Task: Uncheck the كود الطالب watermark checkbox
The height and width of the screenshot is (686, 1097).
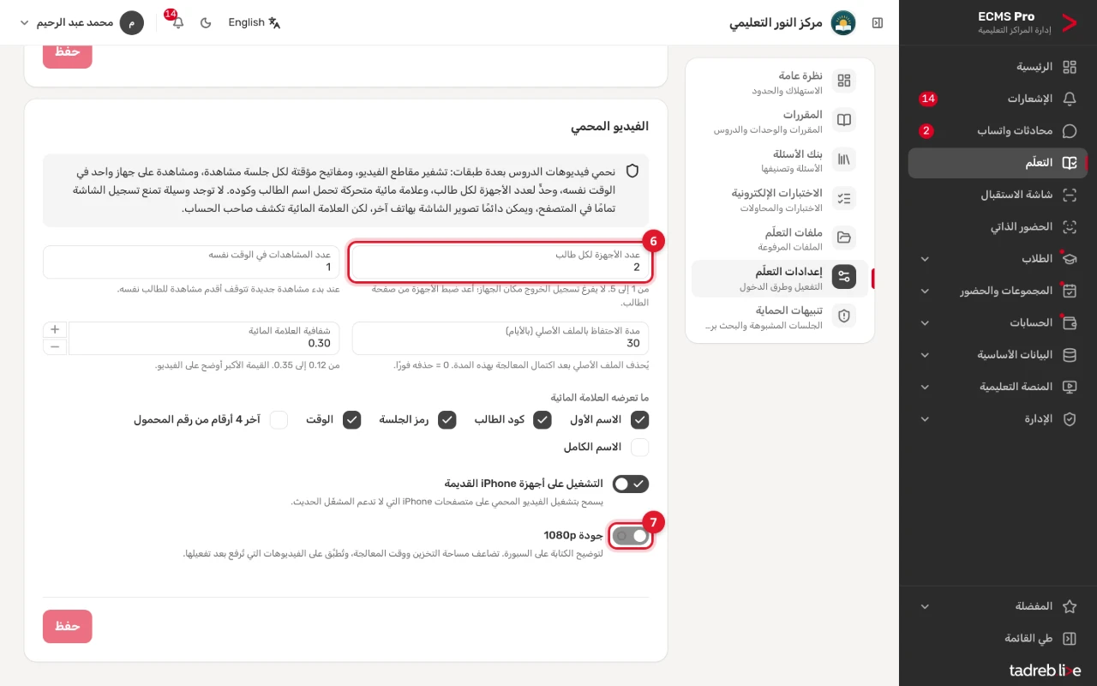Action: pyautogui.click(x=543, y=420)
